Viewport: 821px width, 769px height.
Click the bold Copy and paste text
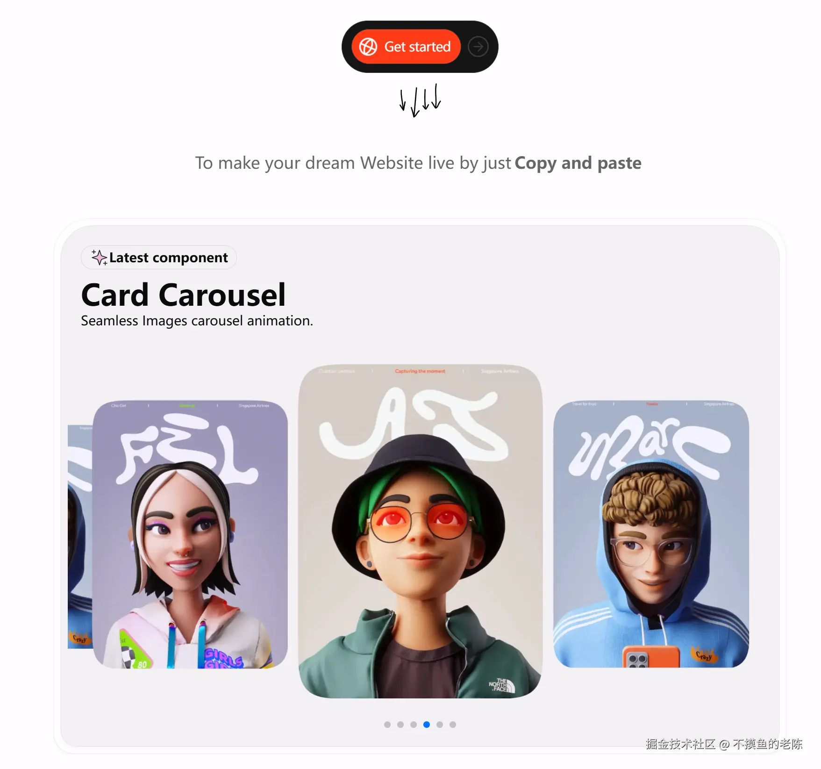coord(578,163)
